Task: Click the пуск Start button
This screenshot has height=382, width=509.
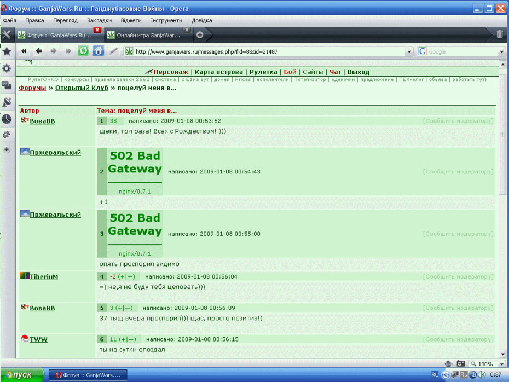Action: coord(22,375)
